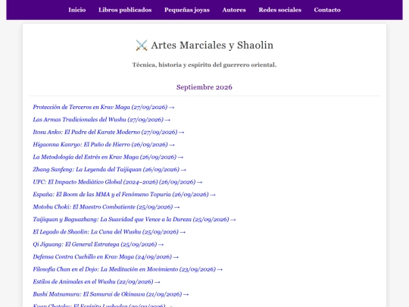Click the Septiembre 2026 heading
The image size is (409, 307).
(204, 87)
